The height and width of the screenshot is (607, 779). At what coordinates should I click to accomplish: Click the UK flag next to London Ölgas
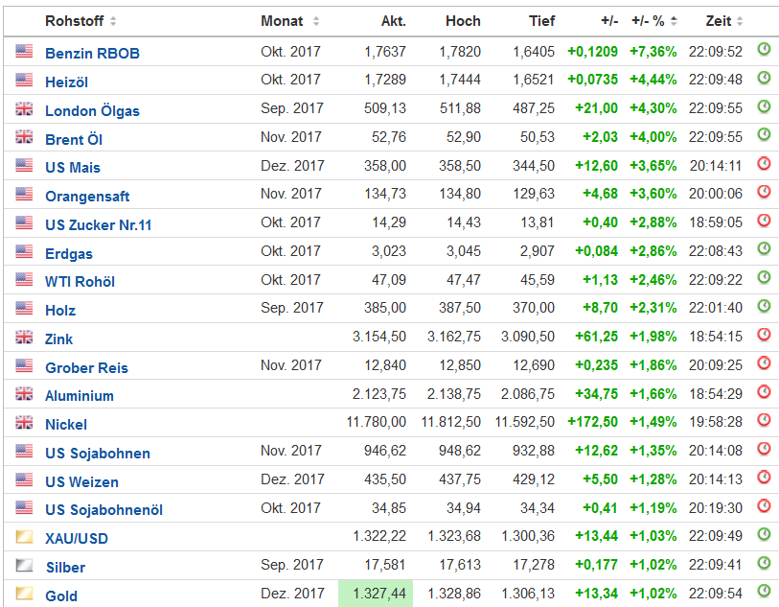click(x=24, y=109)
